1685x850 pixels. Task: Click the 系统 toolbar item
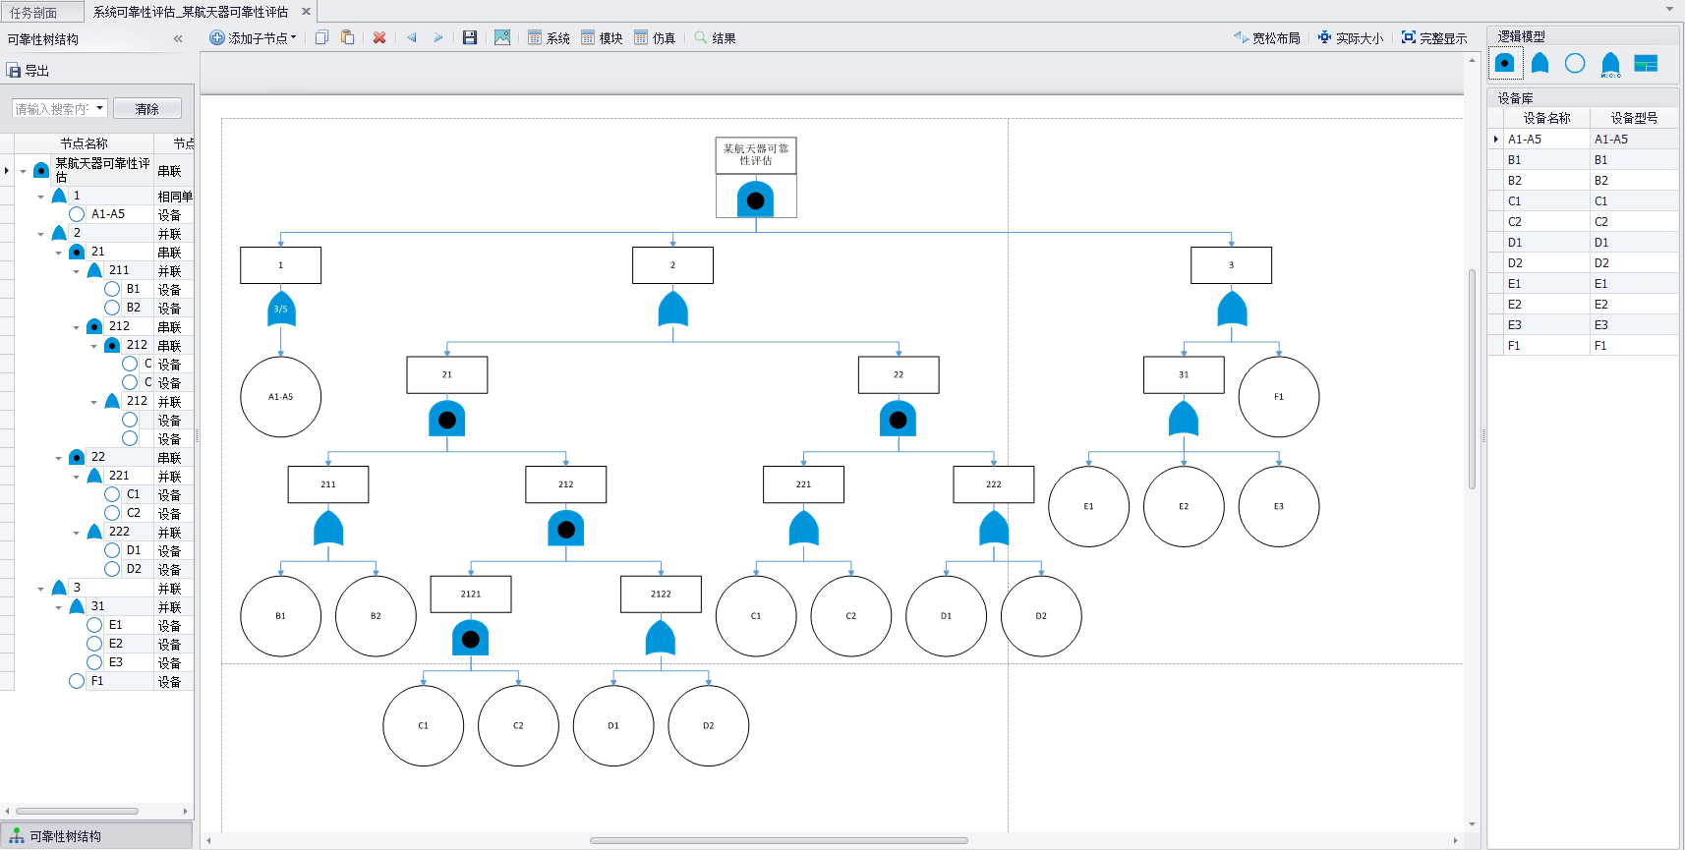pos(549,38)
